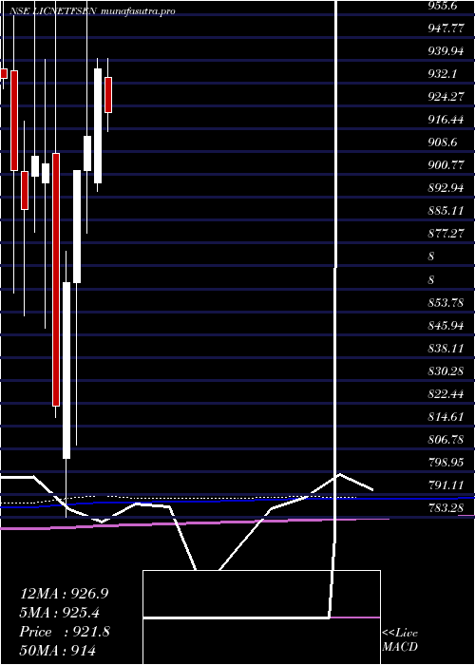The image size is (475, 665).
Task: Click the 806.78 price axis label
Action: point(446,440)
